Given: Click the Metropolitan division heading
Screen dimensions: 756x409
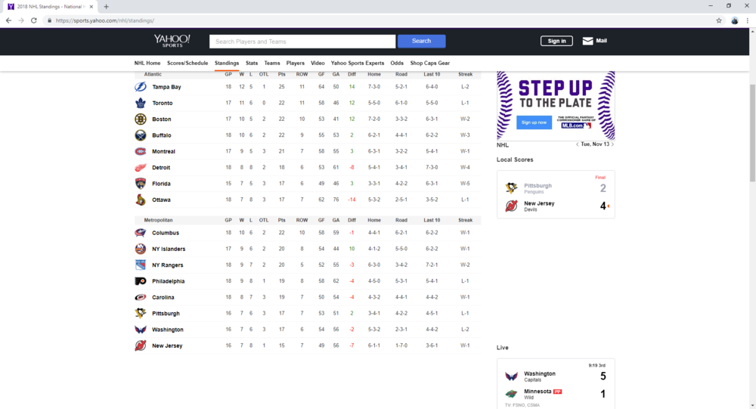Looking at the screenshot, I should (x=158, y=220).
